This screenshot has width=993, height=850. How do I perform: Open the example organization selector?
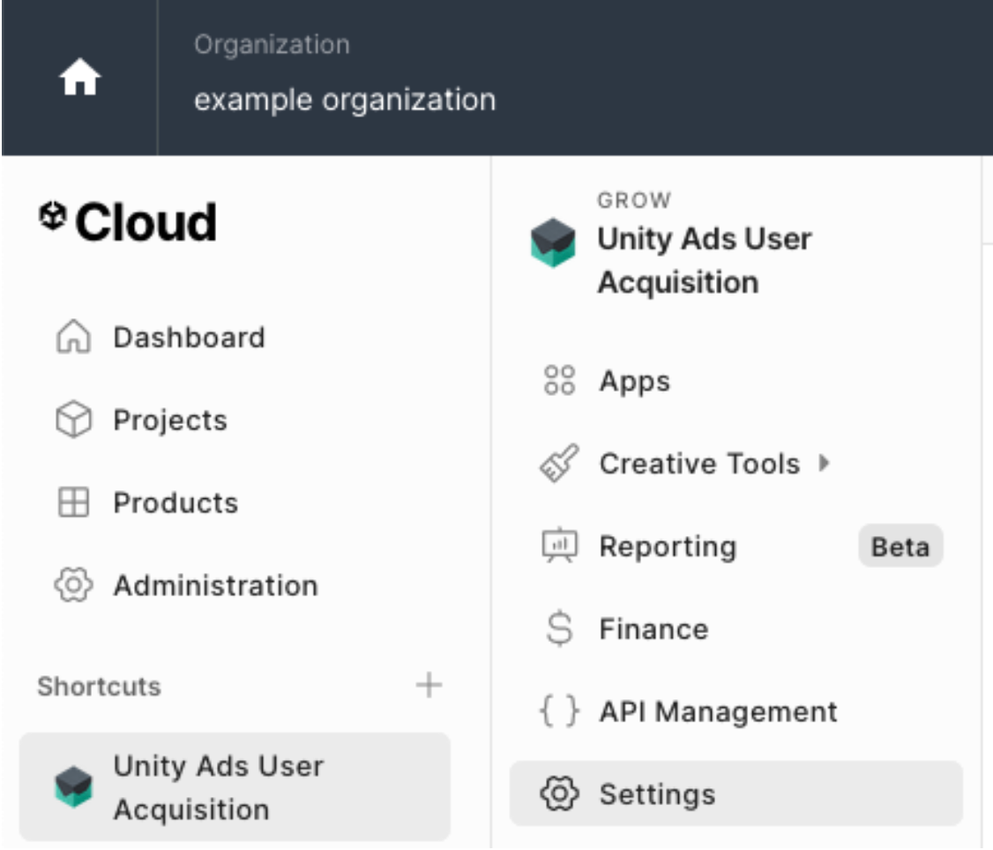tap(345, 100)
